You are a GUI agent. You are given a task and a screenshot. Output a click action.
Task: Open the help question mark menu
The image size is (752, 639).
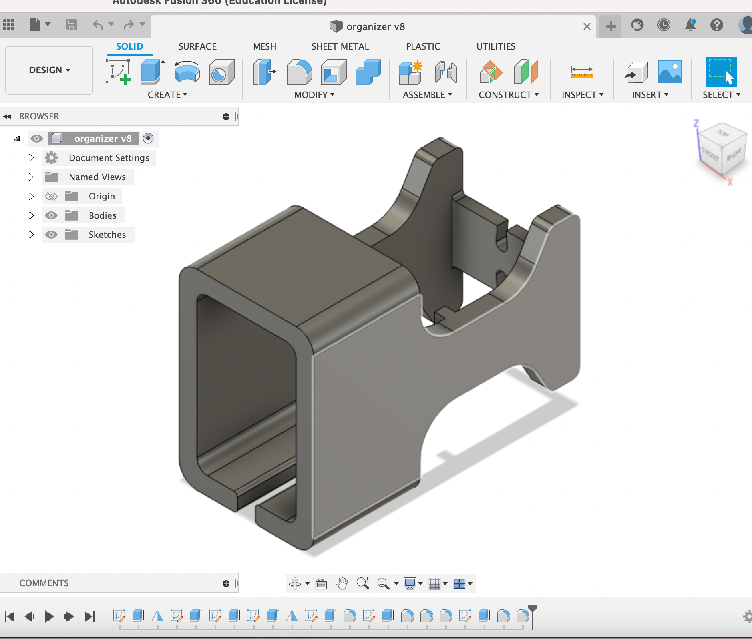(x=717, y=25)
